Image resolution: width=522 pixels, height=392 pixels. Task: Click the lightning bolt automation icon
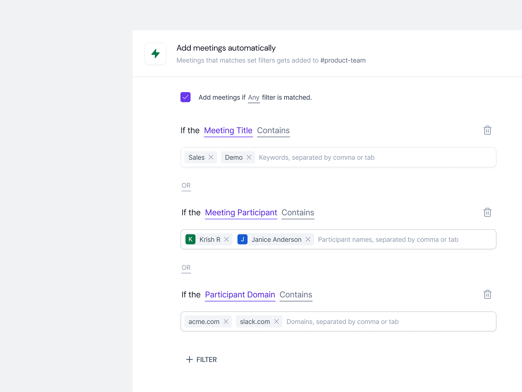point(155,54)
